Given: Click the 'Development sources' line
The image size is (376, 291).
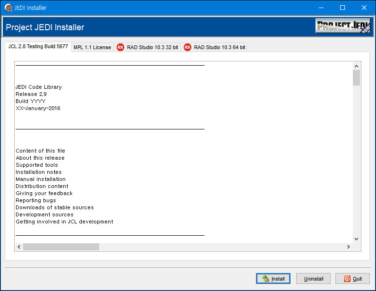Looking at the screenshot, I should [44, 214].
